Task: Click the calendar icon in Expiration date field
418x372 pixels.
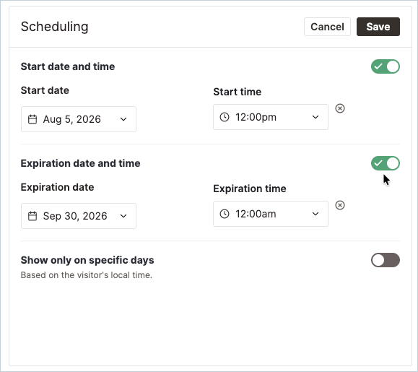Action: point(32,216)
